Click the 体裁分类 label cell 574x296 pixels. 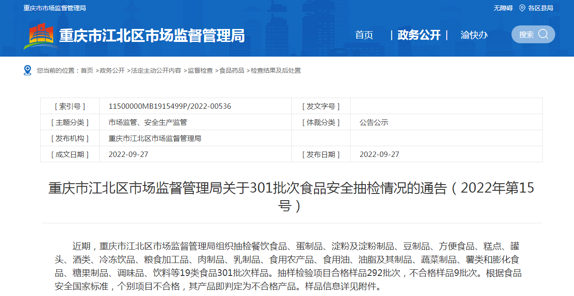pos(321,122)
